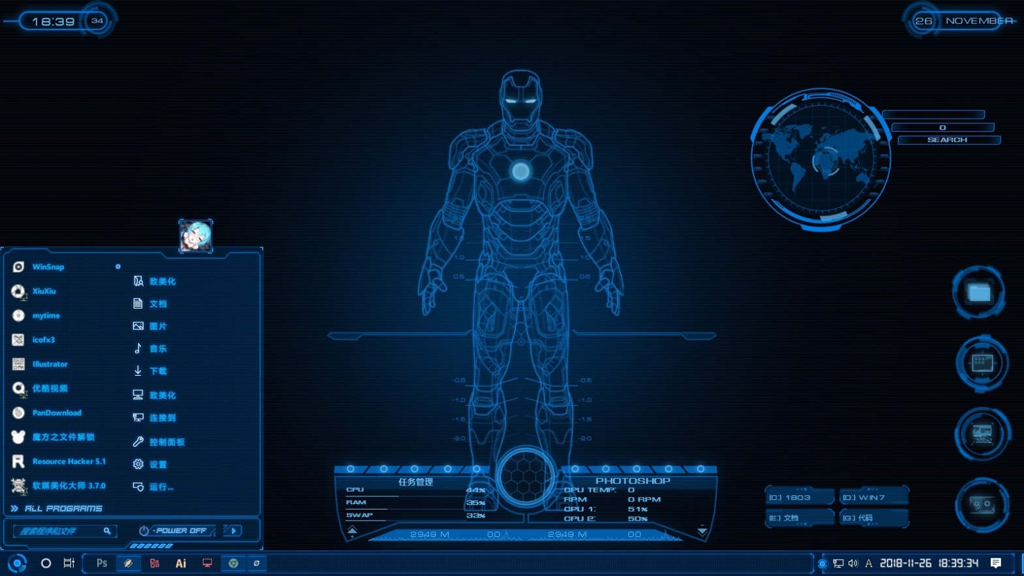
Task: Open Task View from the taskbar
Action: 68,563
